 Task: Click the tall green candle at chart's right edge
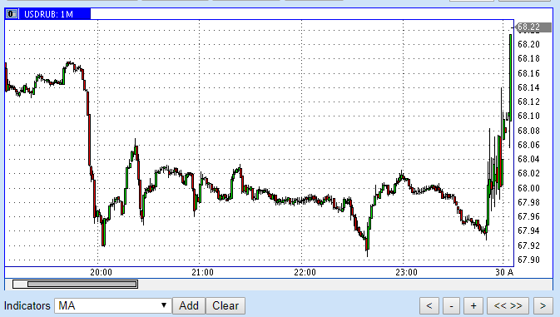pyautogui.click(x=511, y=78)
